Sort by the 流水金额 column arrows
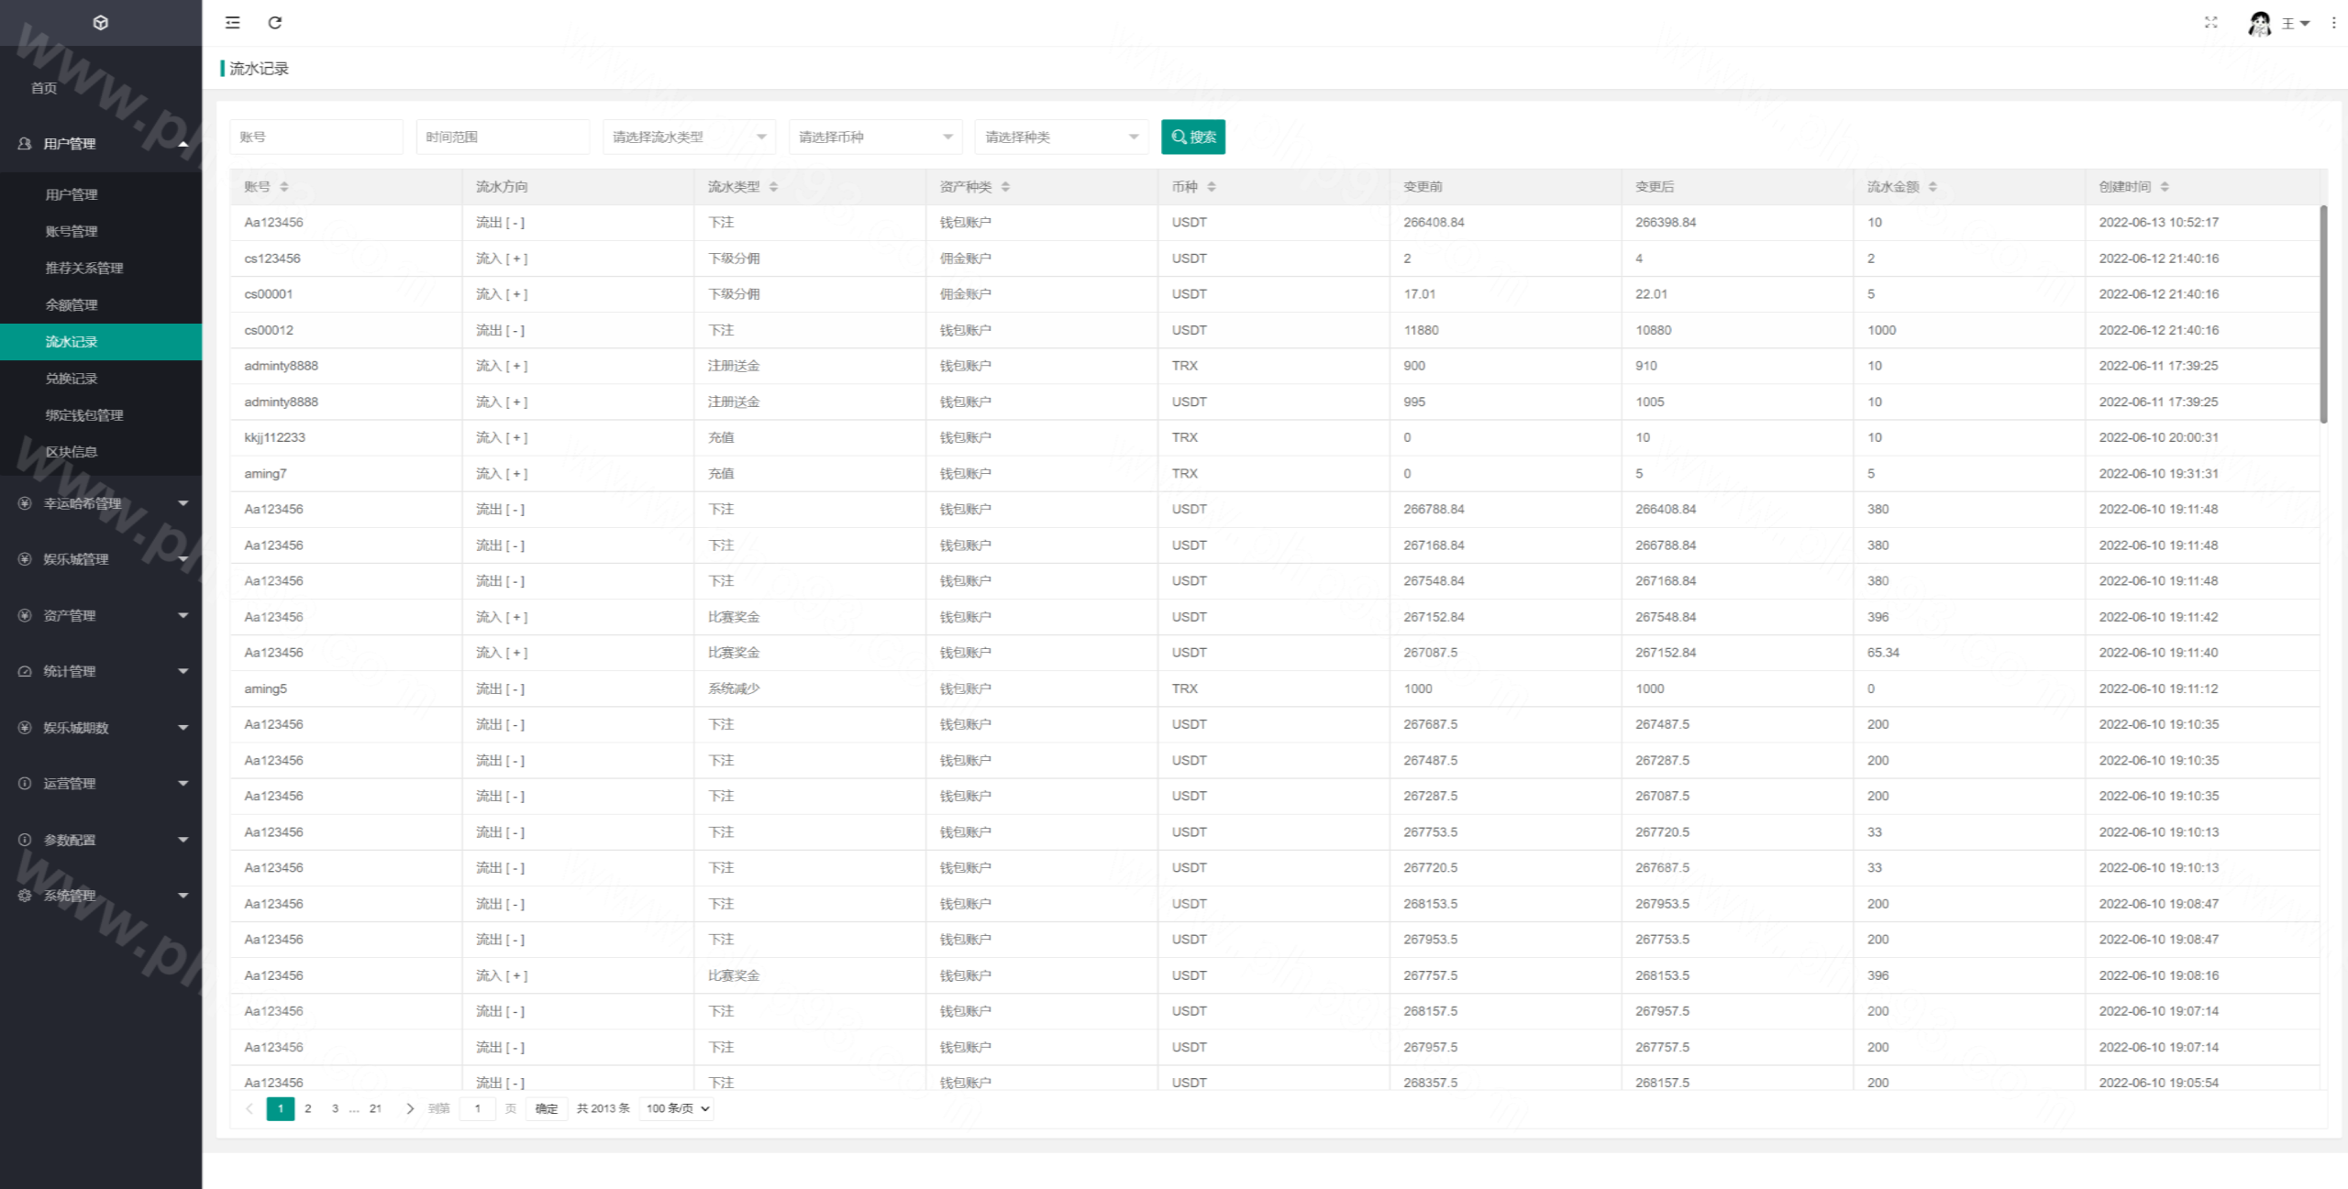 1933,187
